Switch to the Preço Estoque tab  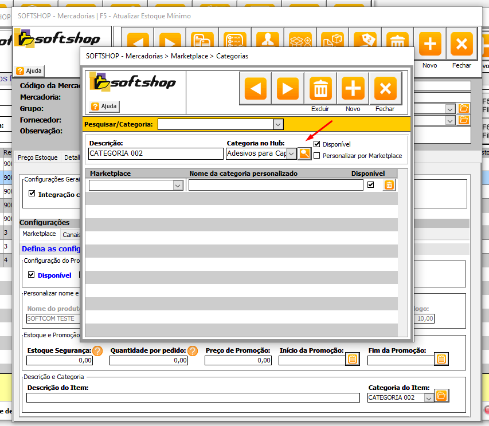[37, 157]
